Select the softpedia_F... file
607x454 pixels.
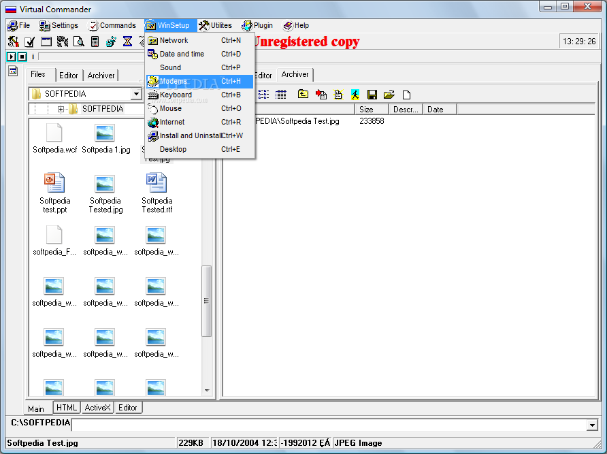[x=54, y=240]
